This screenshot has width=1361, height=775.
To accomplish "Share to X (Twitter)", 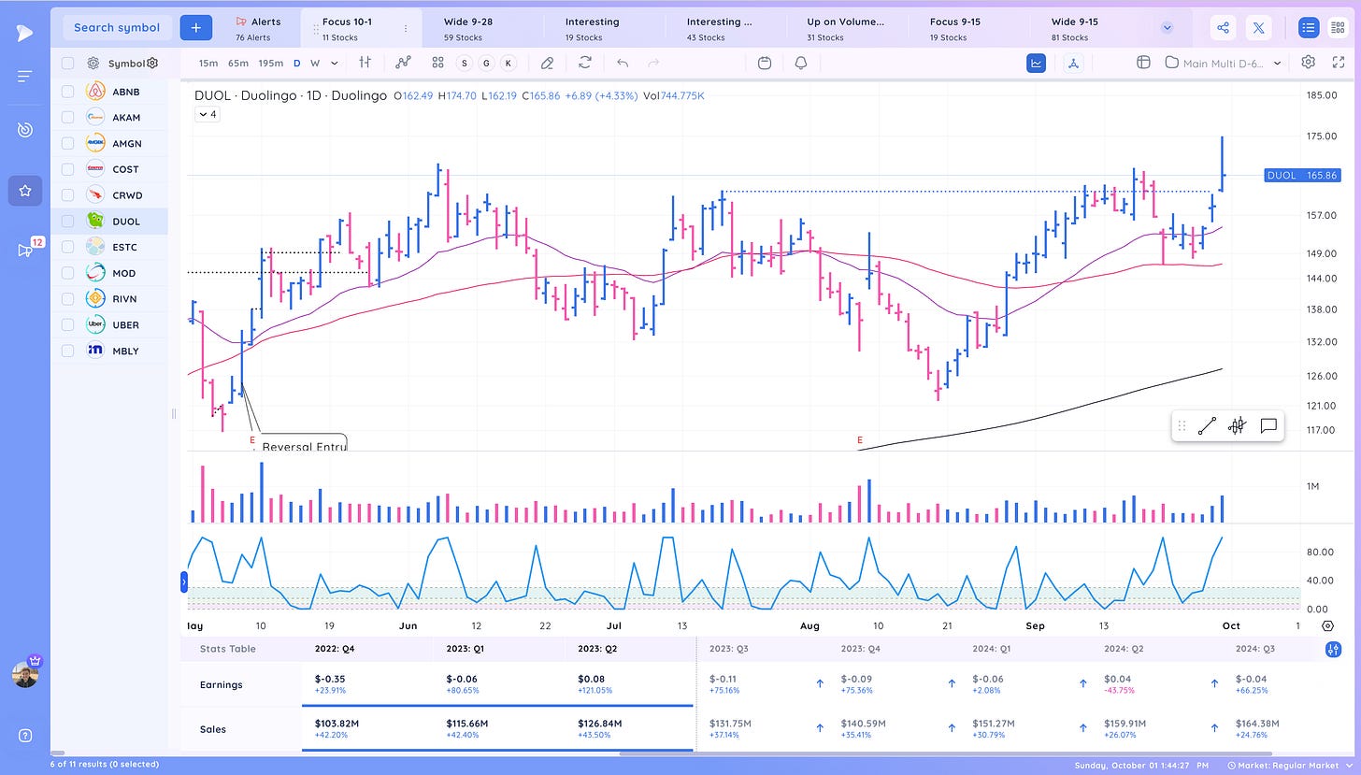I will (1257, 28).
